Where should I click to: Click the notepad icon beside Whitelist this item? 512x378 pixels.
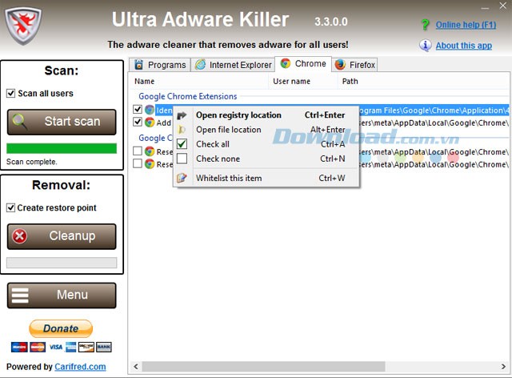pyautogui.click(x=182, y=178)
